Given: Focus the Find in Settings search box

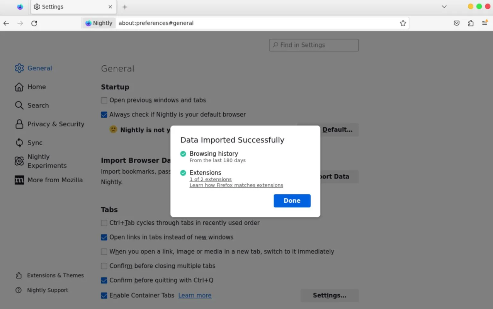Looking at the screenshot, I should click(x=314, y=45).
